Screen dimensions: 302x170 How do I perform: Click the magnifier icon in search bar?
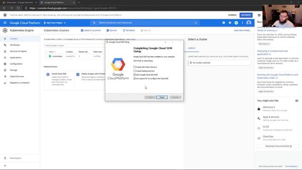94,23
